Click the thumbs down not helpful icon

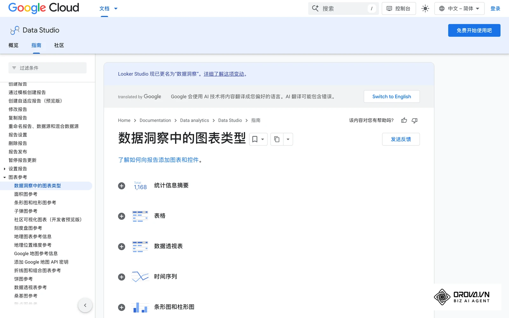pyautogui.click(x=415, y=120)
